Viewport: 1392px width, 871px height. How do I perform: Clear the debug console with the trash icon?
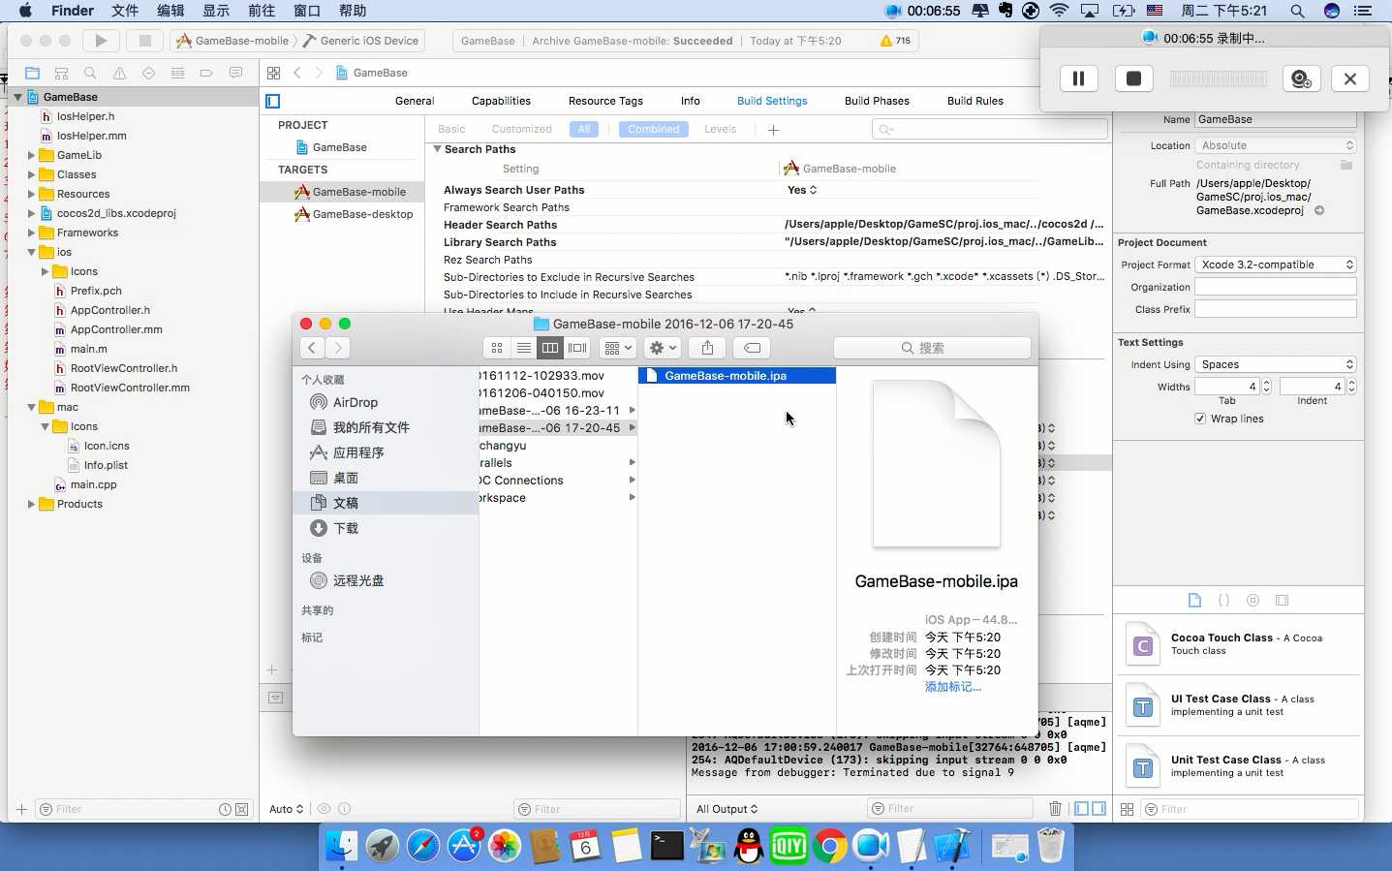pos(1055,808)
